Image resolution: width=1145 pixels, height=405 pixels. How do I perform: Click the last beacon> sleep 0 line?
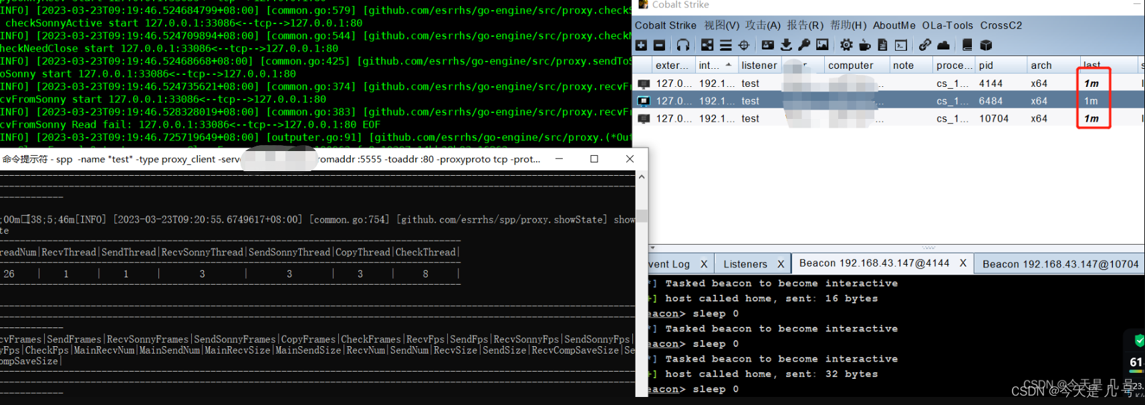tap(694, 389)
